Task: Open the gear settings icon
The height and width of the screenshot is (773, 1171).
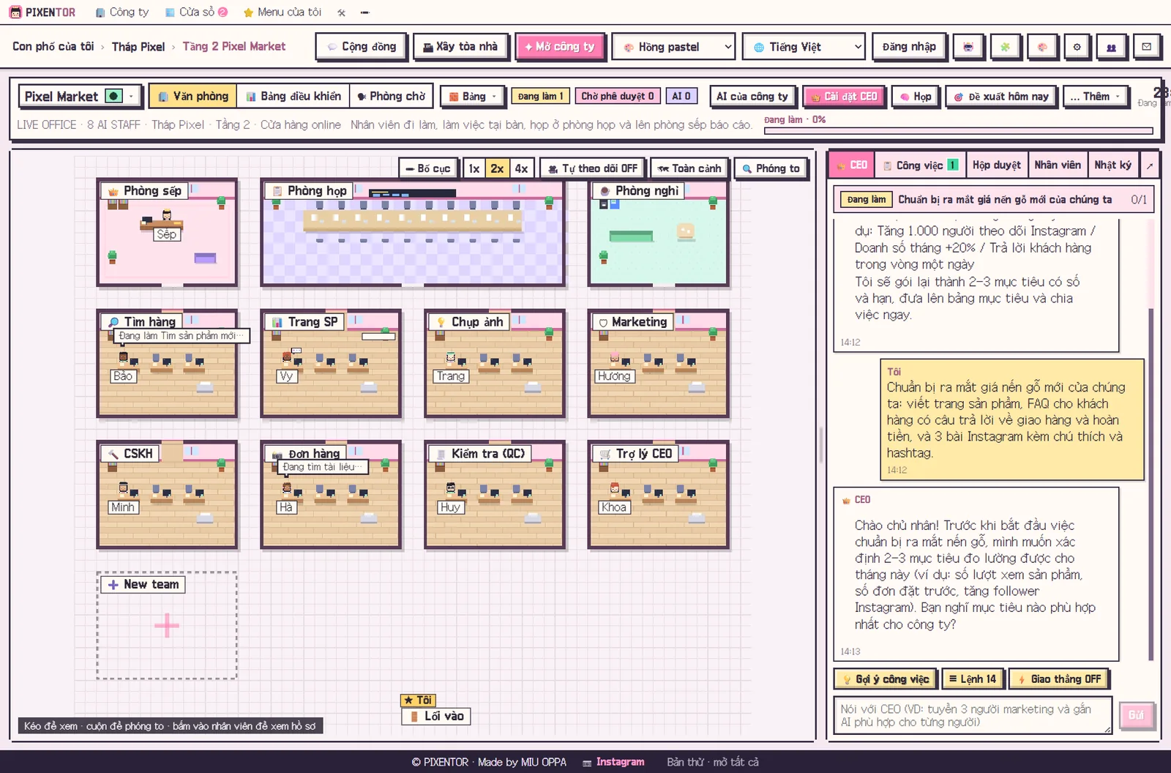Action: coord(1077,47)
